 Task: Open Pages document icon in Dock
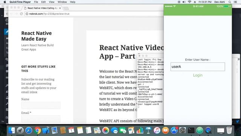131,130
